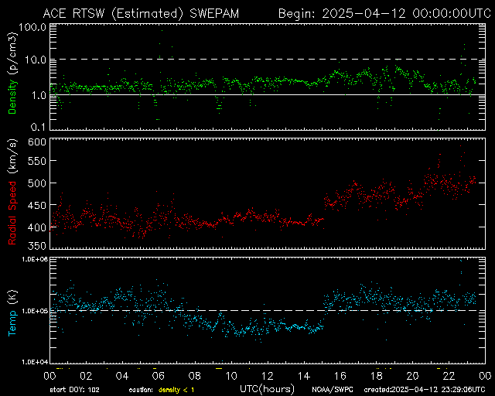Click the '10' hour label

tap(231, 376)
